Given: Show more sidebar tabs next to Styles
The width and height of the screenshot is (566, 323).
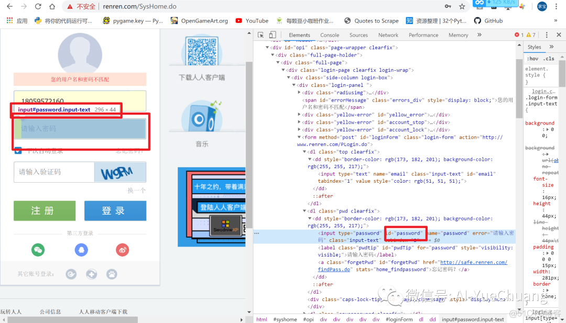Looking at the screenshot, I should 551,47.
